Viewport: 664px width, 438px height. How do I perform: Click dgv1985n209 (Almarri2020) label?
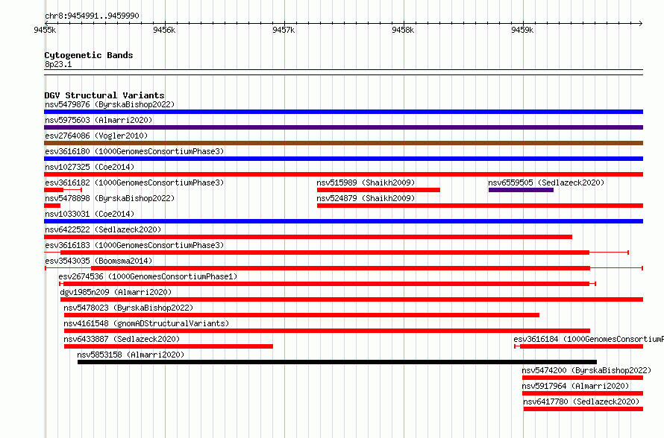(x=116, y=292)
